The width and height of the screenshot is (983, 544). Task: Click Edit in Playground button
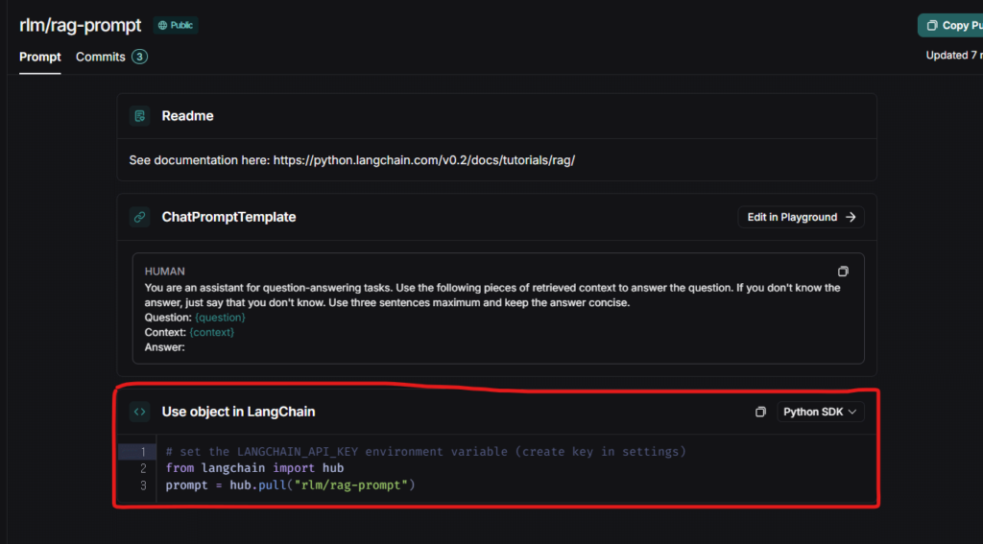pos(802,217)
